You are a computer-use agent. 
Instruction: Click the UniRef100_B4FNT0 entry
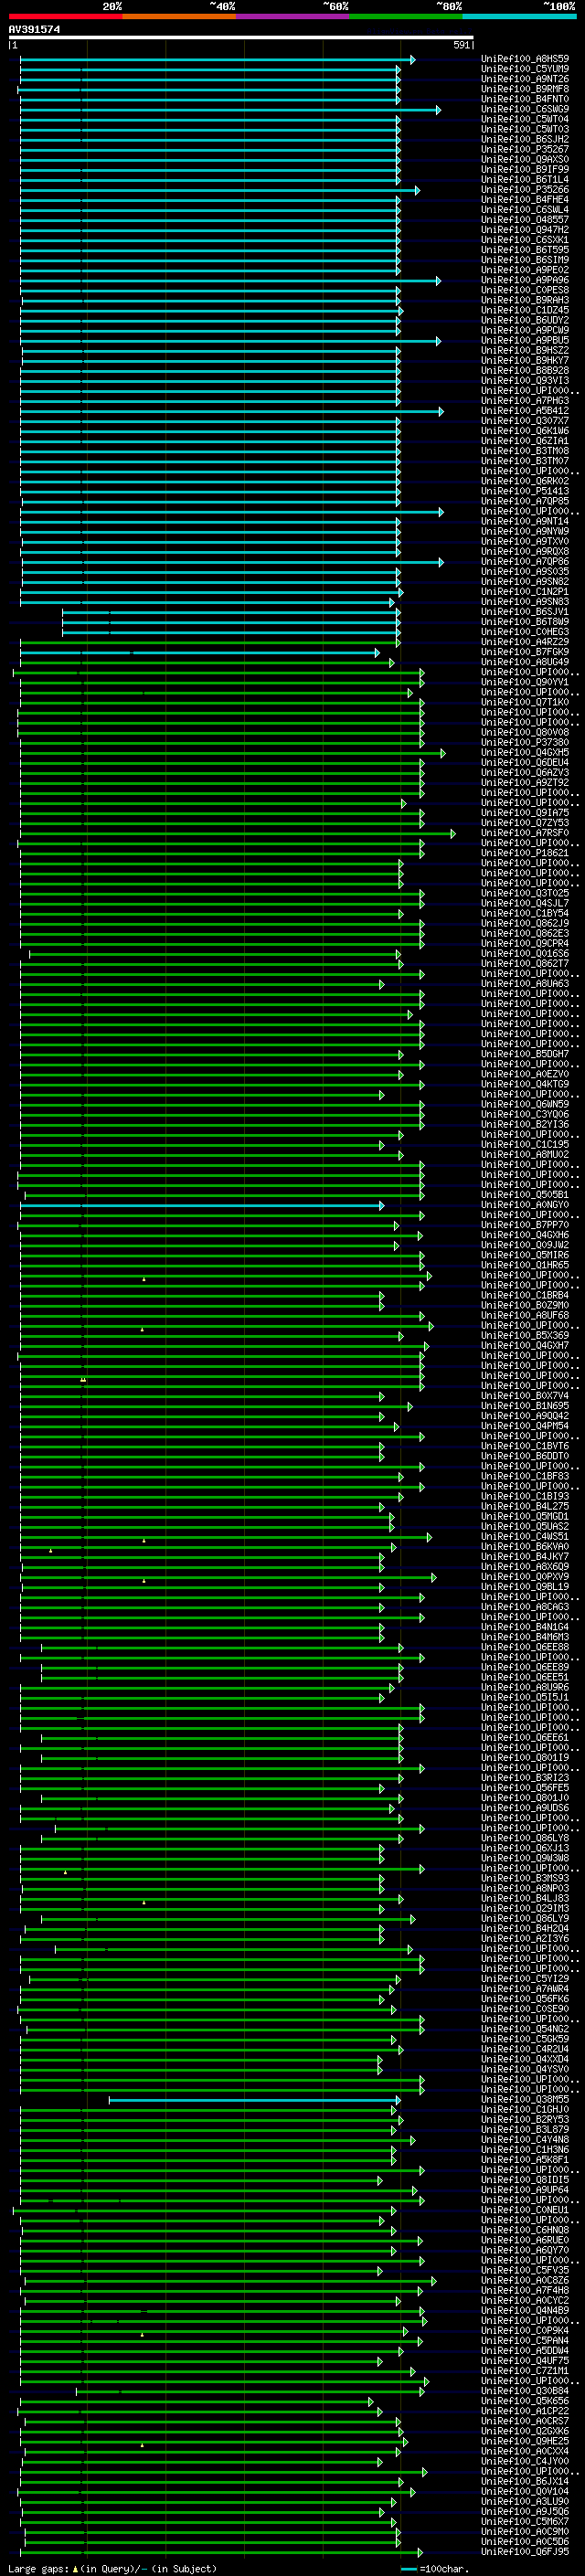pyautogui.click(x=525, y=99)
